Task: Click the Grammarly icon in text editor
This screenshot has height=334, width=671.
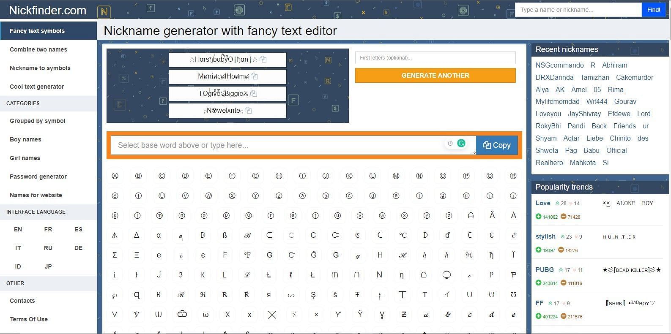Action: (x=461, y=144)
